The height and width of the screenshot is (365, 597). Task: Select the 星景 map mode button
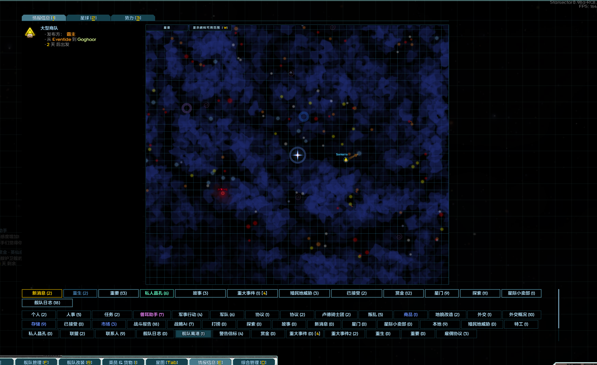tap(167, 28)
